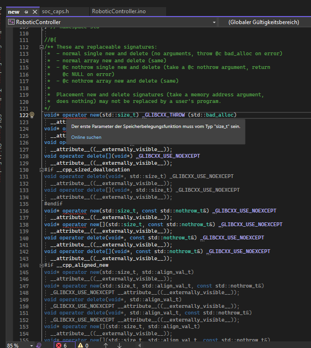Switch to the RoboticController.ino tab
Viewport: 311px width, 348px height.
[x=118, y=11]
